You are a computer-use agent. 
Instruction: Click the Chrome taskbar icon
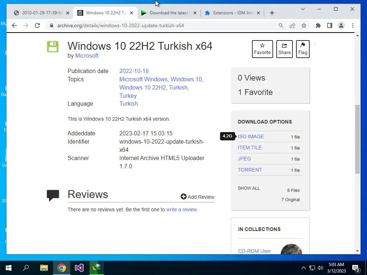[x=62, y=268]
